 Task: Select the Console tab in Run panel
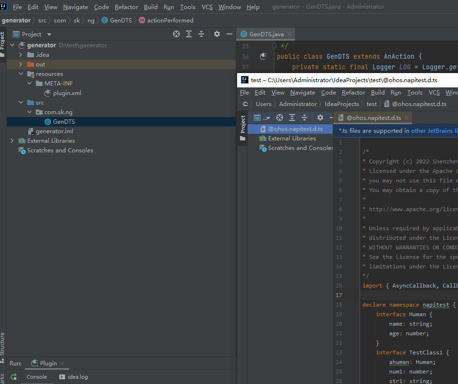(x=36, y=377)
